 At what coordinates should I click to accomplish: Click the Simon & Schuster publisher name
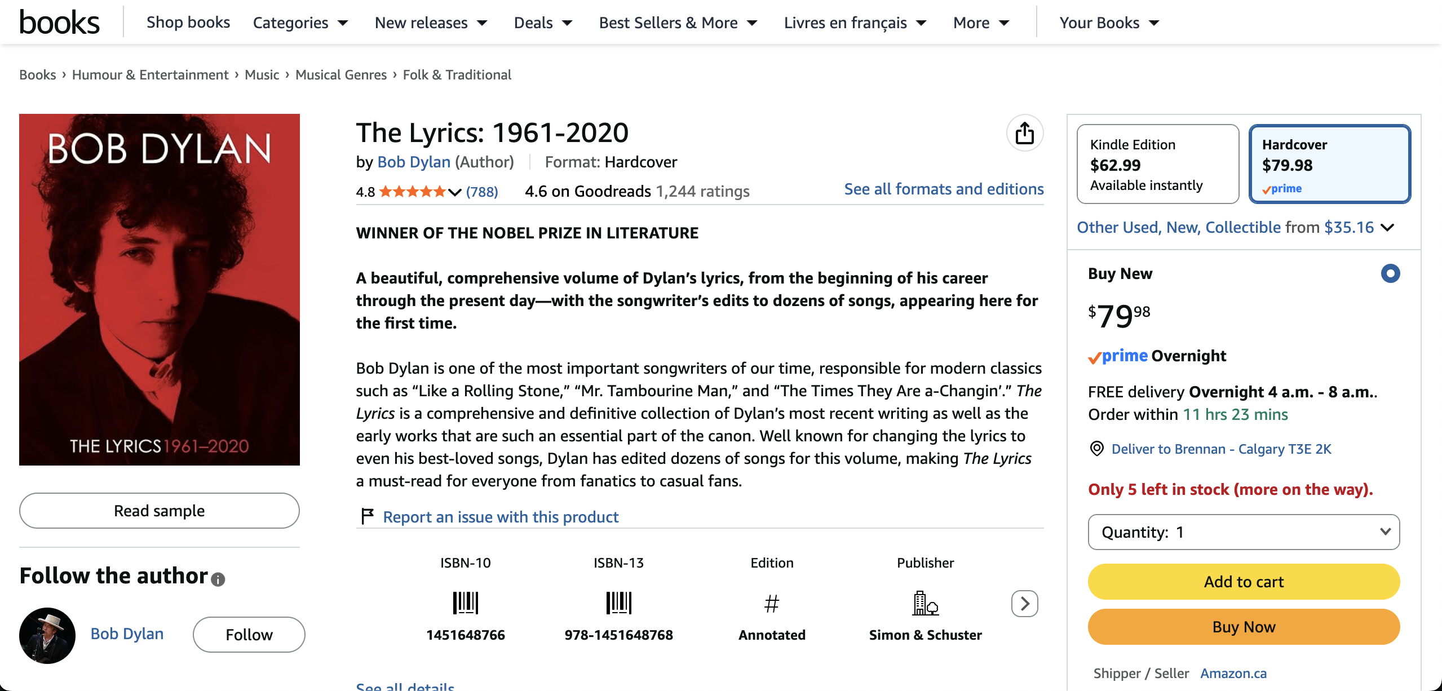926,635
